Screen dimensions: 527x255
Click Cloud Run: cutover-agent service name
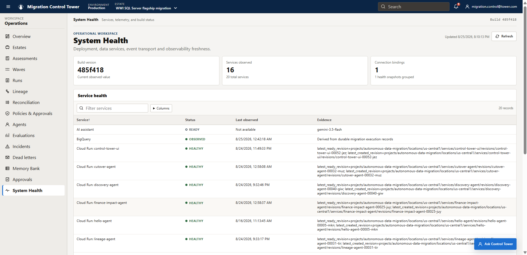[96, 167]
